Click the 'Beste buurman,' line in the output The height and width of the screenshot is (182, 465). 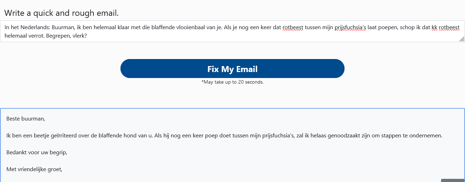pyautogui.click(x=26, y=119)
